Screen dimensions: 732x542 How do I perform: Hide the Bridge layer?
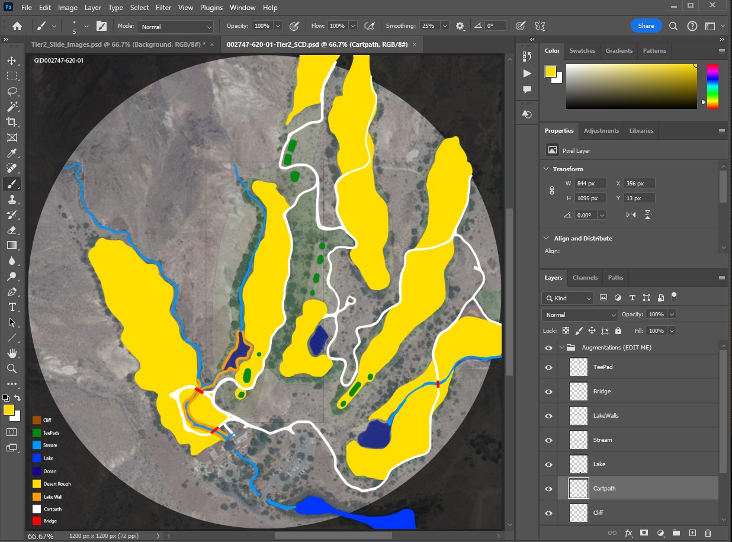point(548,392)
